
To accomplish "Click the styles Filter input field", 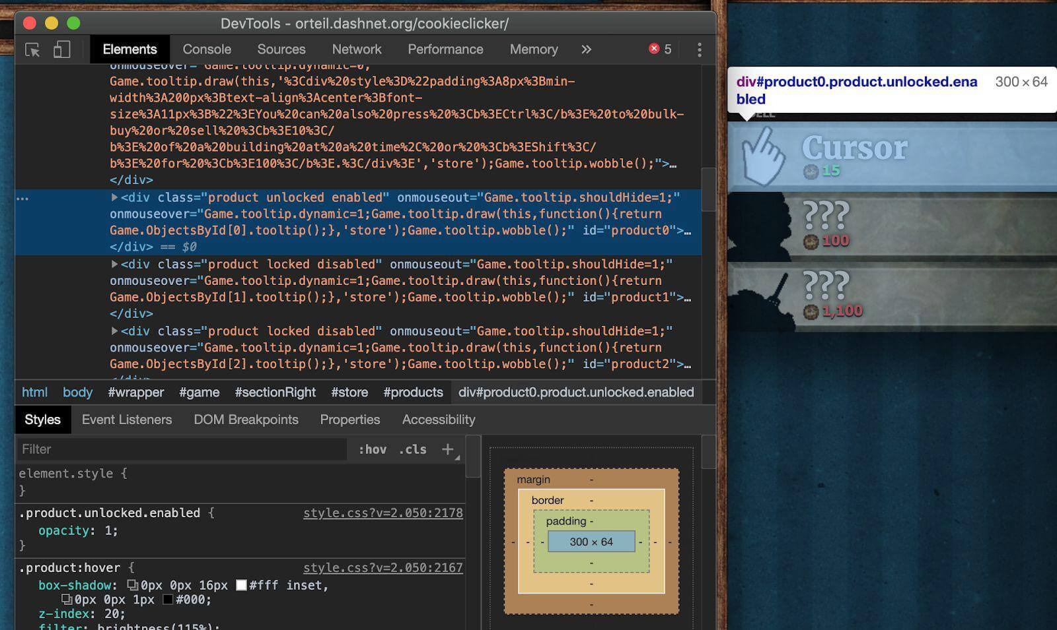I will [182, 449].
